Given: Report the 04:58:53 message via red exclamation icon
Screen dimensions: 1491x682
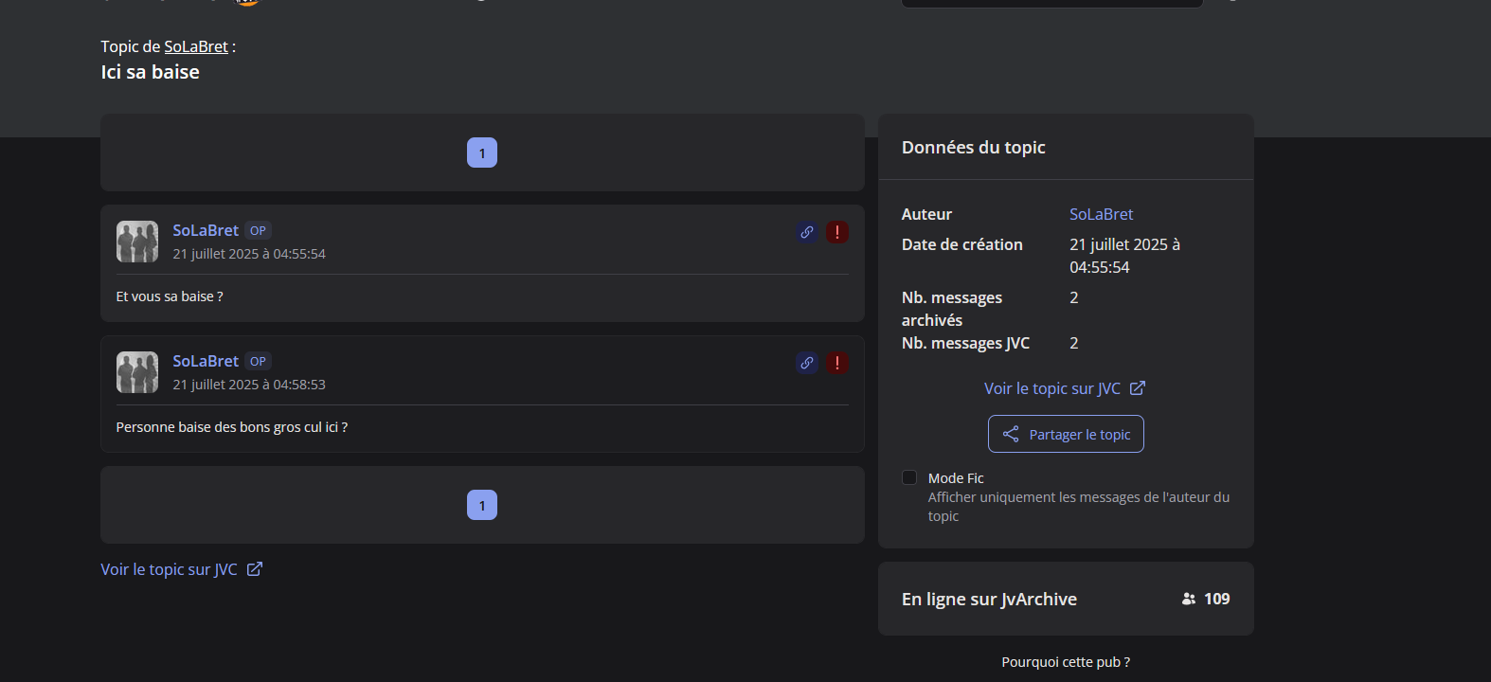Looking at the screenshot, I should 837,363.
